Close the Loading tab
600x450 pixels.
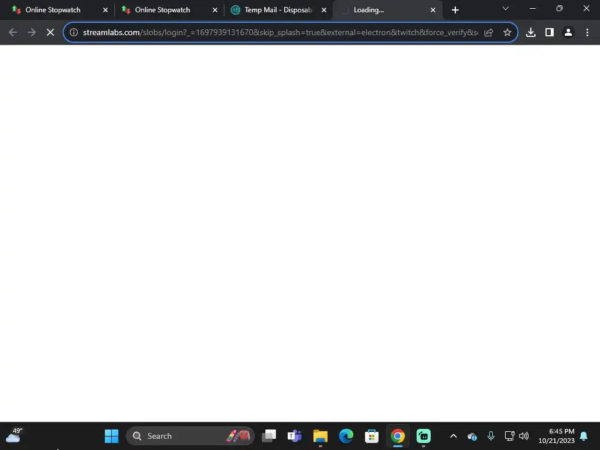point(433,10)
